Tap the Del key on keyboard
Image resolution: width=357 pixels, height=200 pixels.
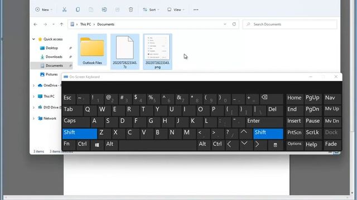[x=275, y=111]
